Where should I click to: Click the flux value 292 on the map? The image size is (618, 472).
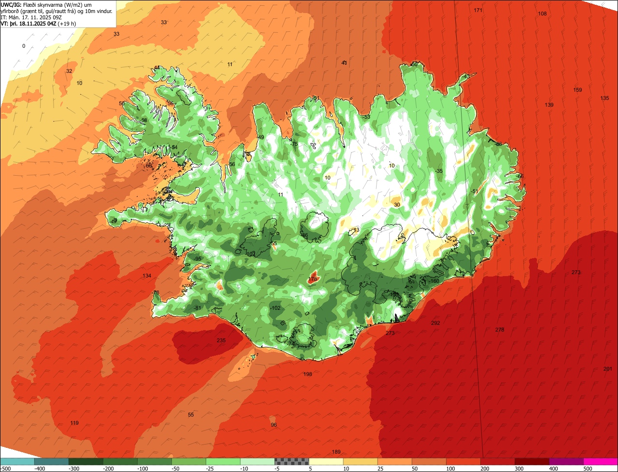pyautogui.click(x=435, y=323)
